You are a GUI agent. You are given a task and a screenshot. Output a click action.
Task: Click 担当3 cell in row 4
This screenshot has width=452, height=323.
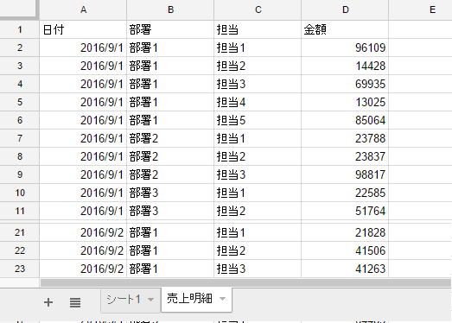258,84
